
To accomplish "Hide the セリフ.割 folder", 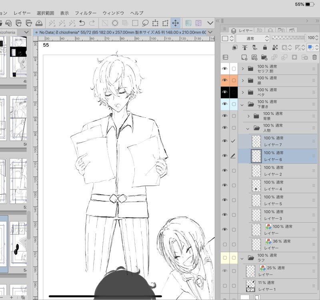I will [x=225, y=68].
